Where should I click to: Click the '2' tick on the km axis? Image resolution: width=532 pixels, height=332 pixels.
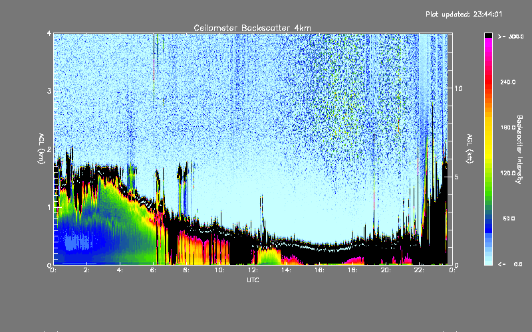[49, 149]
